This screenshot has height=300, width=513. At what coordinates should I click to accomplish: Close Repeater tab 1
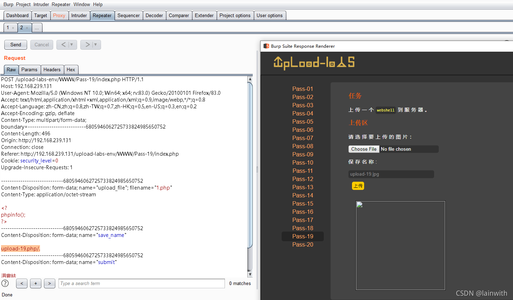click(13, 28)
